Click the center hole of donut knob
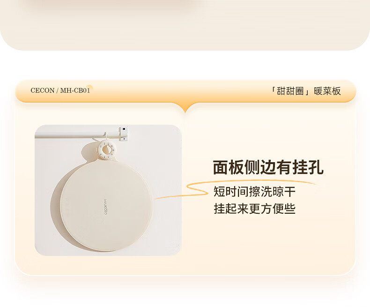Image resolution: width=370 pixels, height=307 pixels. pos(106,150)
